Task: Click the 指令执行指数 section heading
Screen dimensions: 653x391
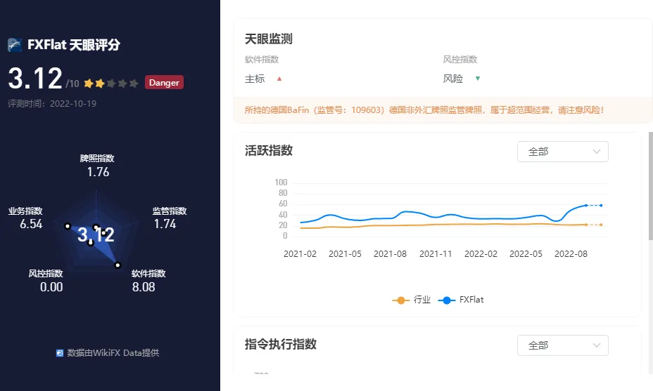Action: pyautogui.click(x=281, y=344)
